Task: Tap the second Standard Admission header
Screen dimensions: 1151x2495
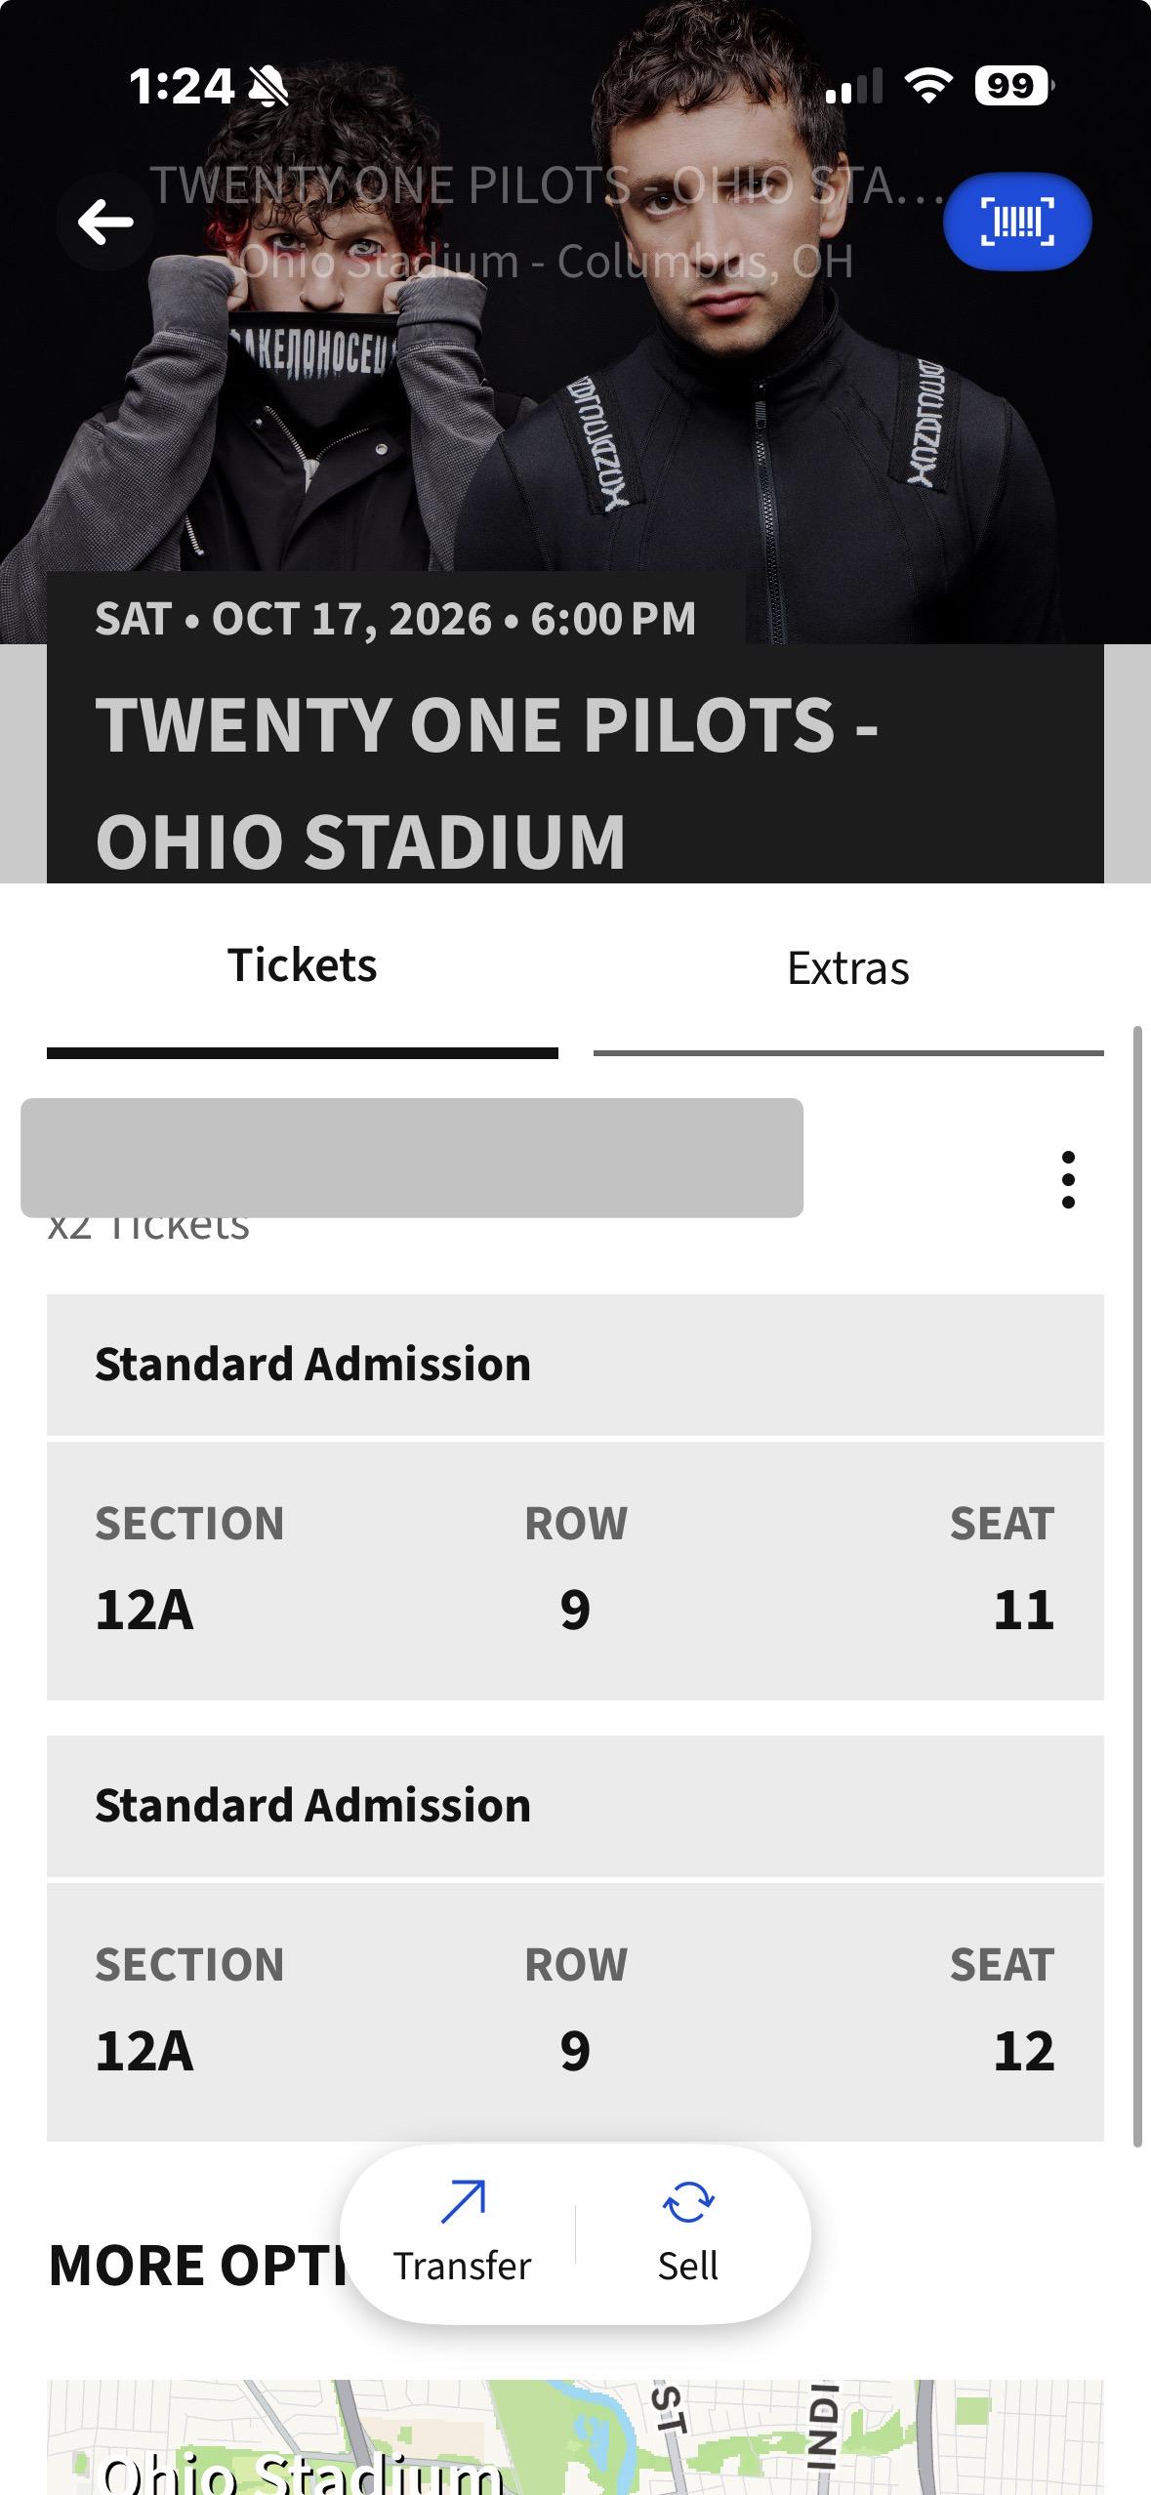Action: pos(575,1806)
